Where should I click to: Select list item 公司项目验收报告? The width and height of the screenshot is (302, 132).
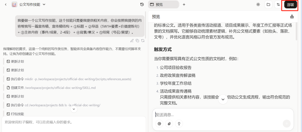click(176, 68)
